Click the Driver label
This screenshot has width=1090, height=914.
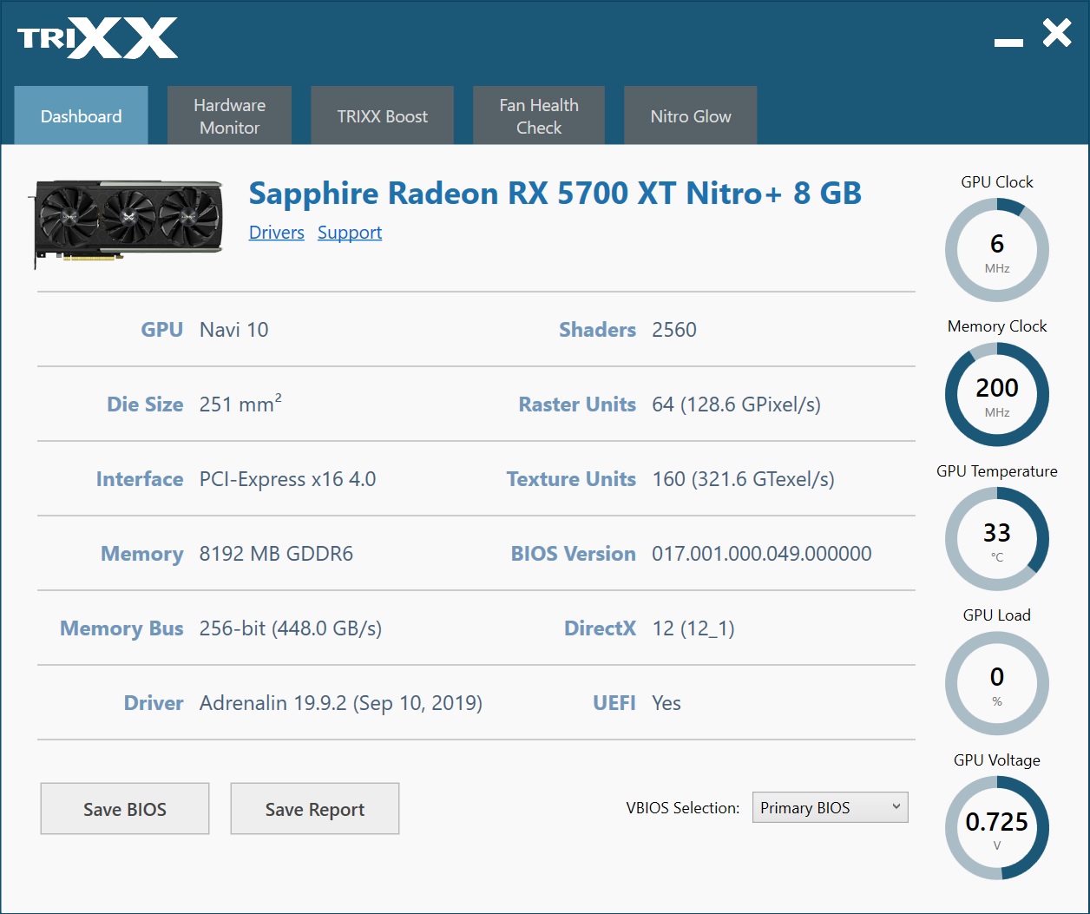click(154, 703)
